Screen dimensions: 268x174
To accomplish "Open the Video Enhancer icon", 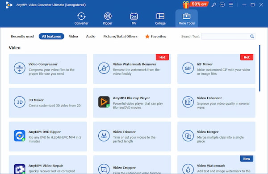I will [x=188, y=102].
